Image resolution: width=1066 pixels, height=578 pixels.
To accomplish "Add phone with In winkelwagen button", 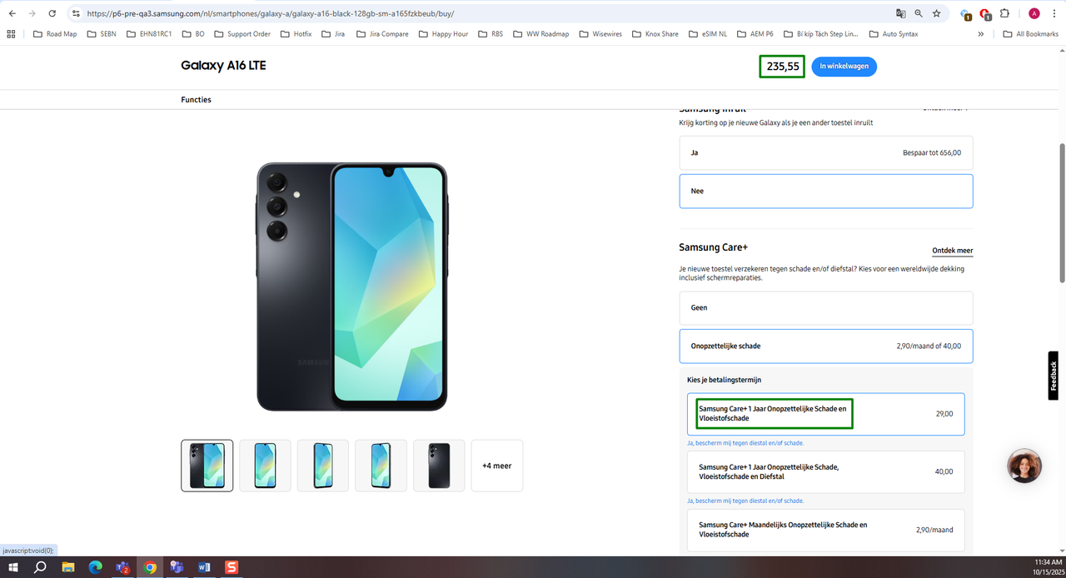I will tap(844, 67).
